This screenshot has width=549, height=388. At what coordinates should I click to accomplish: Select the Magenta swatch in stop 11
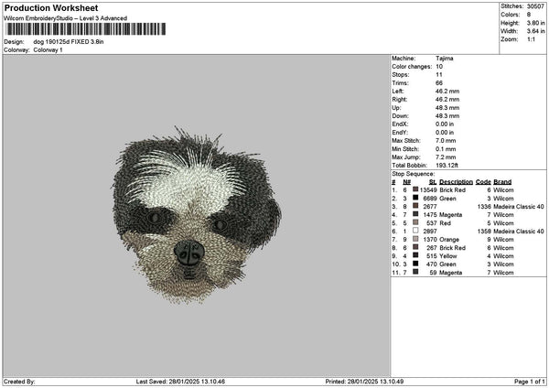tap(416, 272)
